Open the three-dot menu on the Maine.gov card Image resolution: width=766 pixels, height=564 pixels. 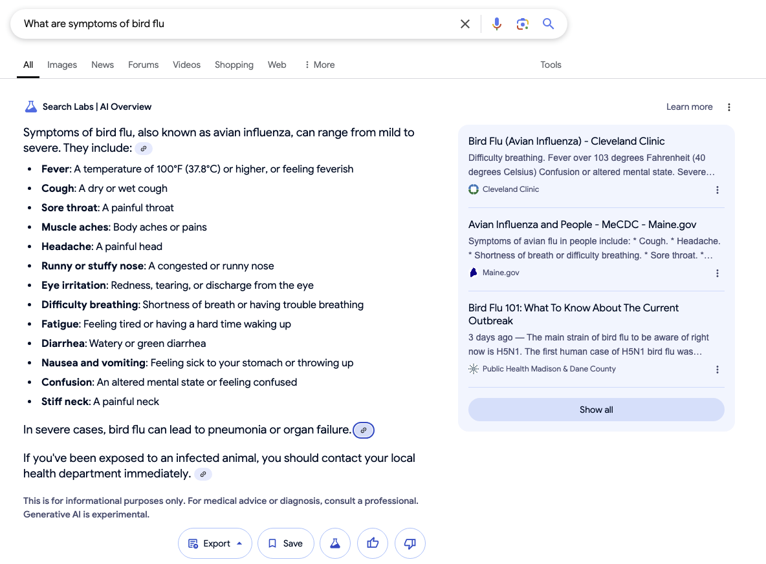tap(717, 273)
